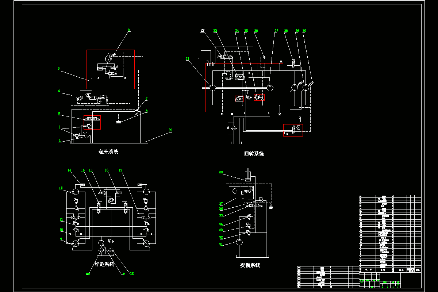
Task: Click callout number 30 label
Action: (304, 31)
